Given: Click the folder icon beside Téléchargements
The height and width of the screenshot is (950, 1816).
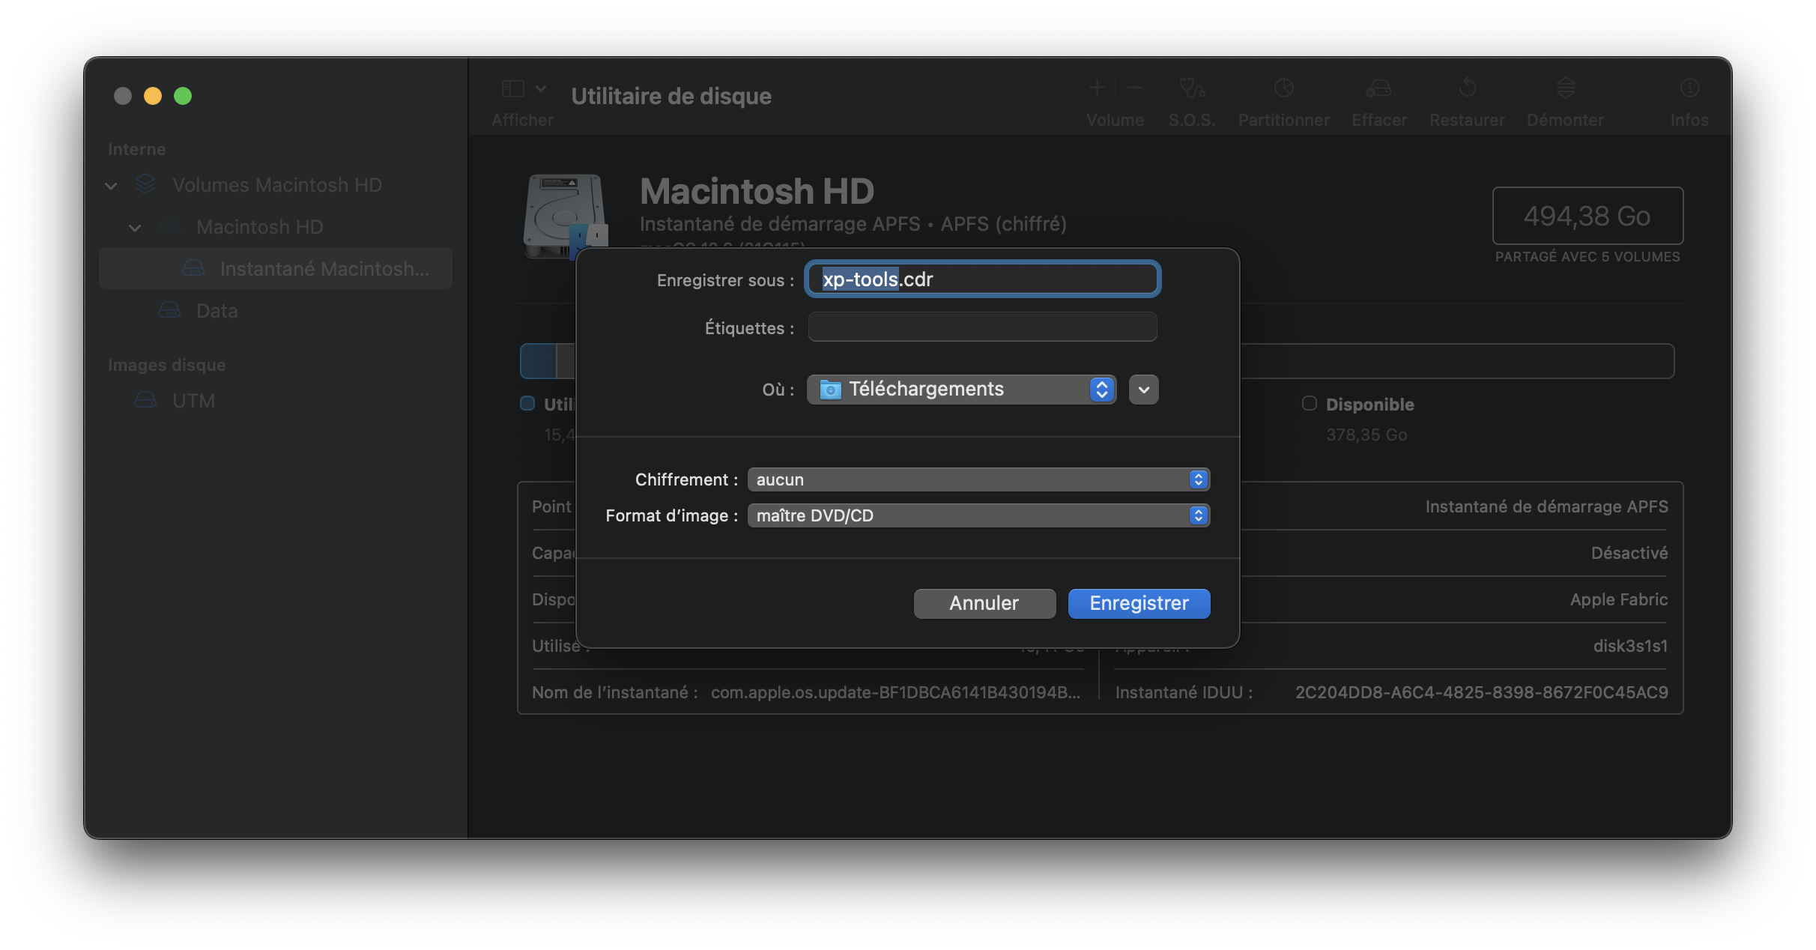Looking at the screenshot, I should (x=830, y=390).
